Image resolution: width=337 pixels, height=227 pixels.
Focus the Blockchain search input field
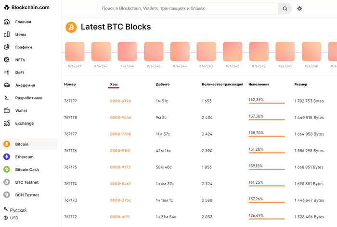[x=188, y=9]
